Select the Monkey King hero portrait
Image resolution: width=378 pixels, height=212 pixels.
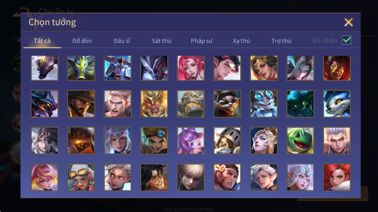coord(154,104)
